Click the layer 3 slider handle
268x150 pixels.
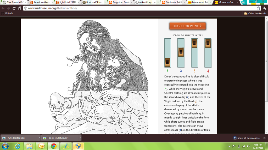[x=194, y=43]
